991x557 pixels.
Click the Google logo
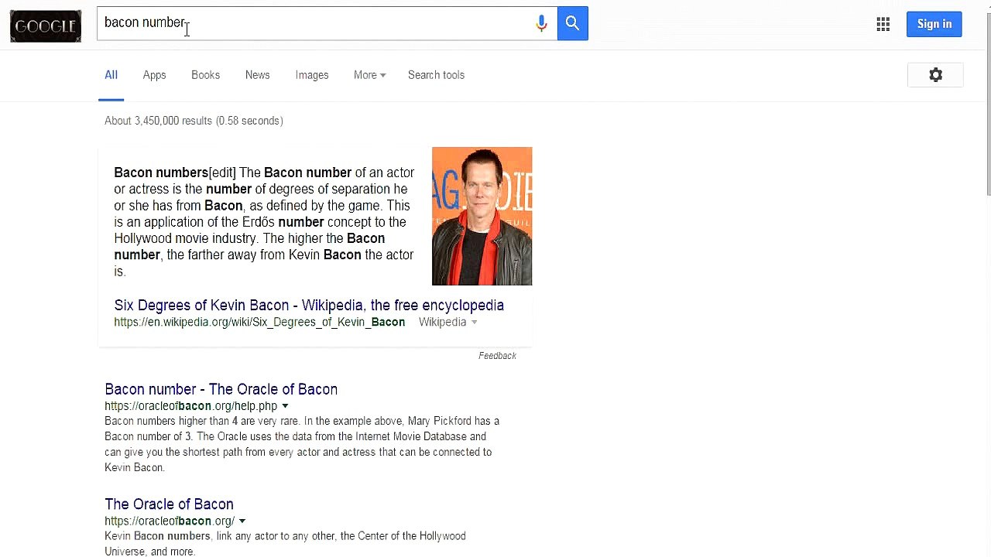[46, 26]
